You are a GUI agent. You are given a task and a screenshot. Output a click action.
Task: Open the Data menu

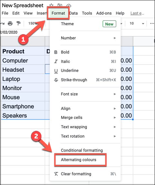click(x=73, y=13)
